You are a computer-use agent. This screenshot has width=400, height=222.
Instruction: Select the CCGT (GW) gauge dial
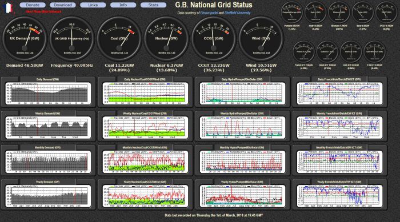click(x=214, y=39)
